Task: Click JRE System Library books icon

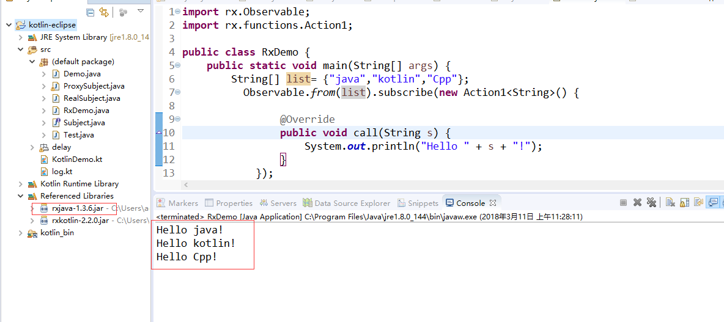Action: coord(32,37)
